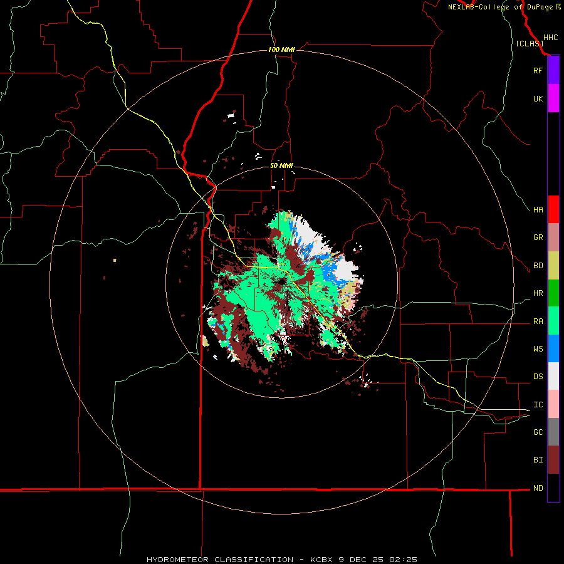Click the GC gray legend swatch
Screen dimensions: 564x564
coord(553,432)
